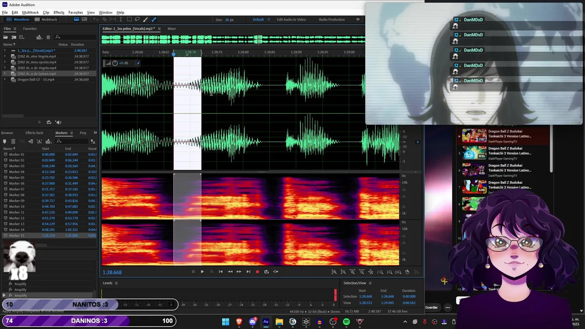Switch to Waveform editor view
Image resolution: width=585 pixels, height=329 pixels.
coord(19,19)
